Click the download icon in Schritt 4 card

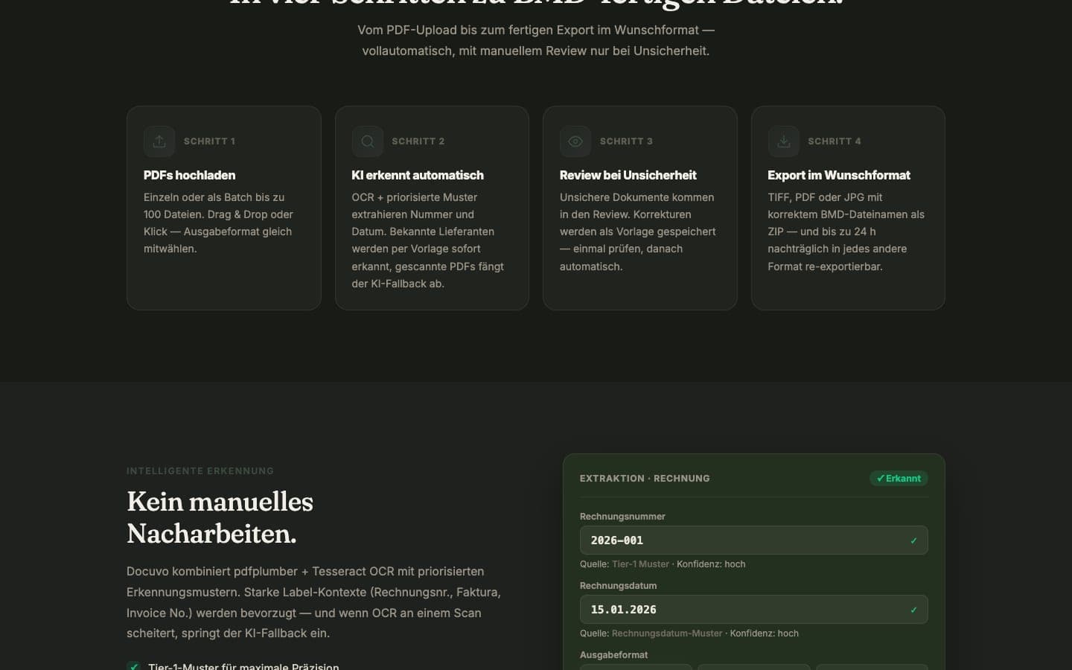(x=783, y=141)
